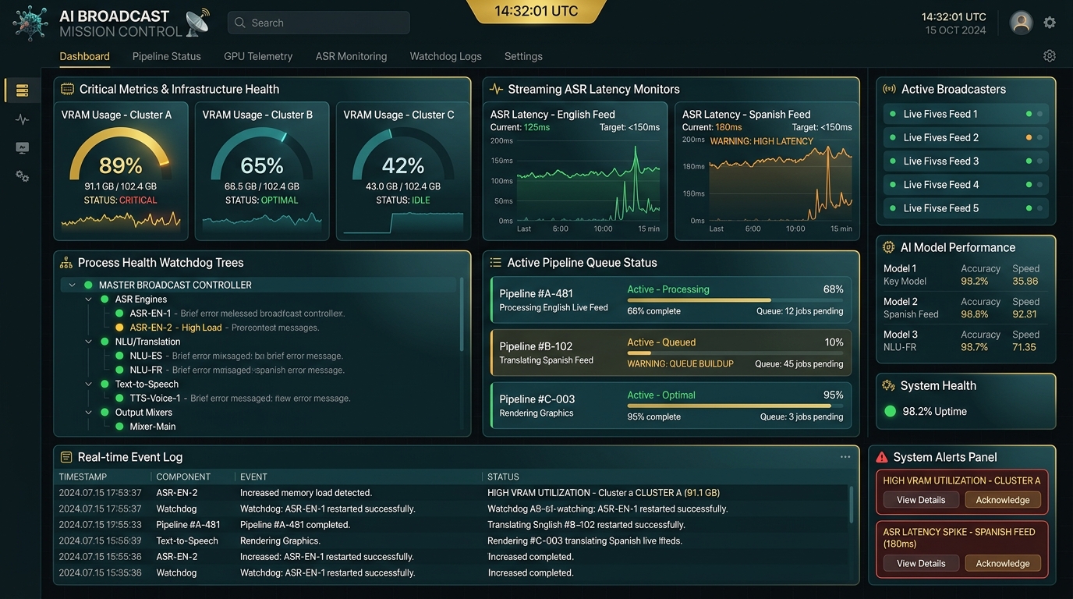Click green uptime status indicator

pyautogui.click(x=890, y=411)
